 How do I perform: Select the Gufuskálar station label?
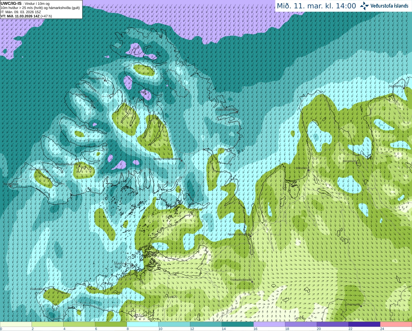[x=37, y=289]
